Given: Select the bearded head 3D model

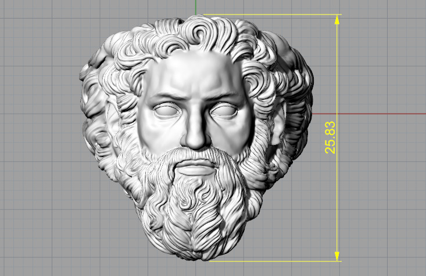Looking at the screenshot, I should [196, 138].
